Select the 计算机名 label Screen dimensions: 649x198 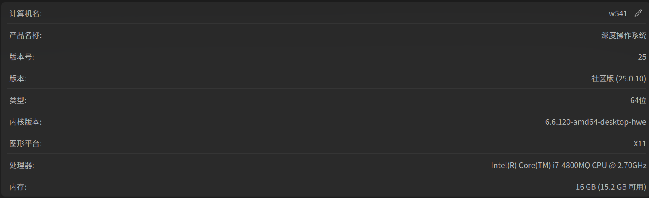pos(26,14)
